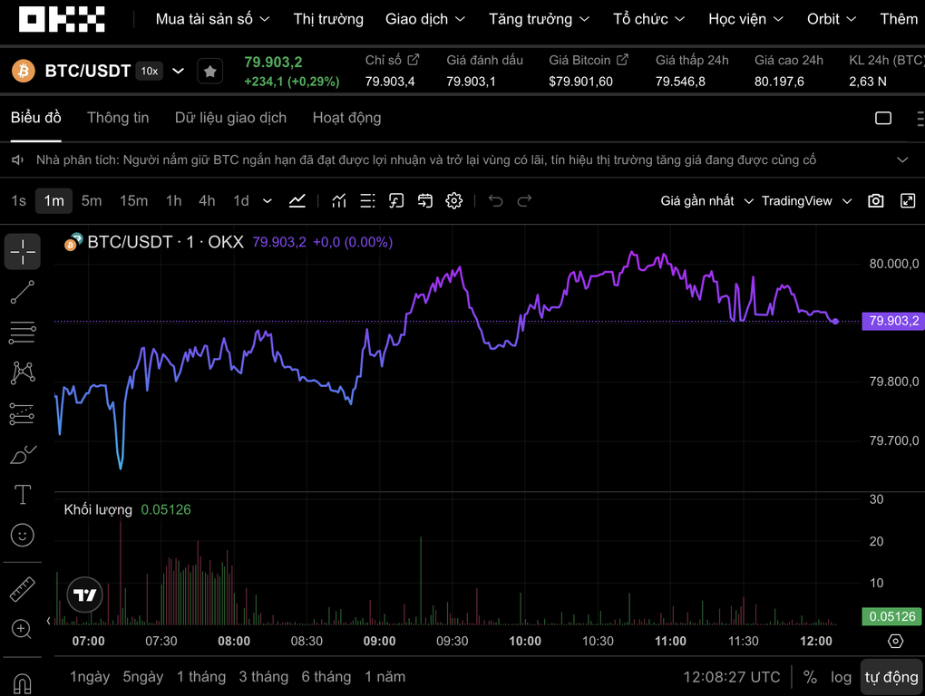Open the Fibonacci retracement tool
925x696 pixels.
pos(23,333)
